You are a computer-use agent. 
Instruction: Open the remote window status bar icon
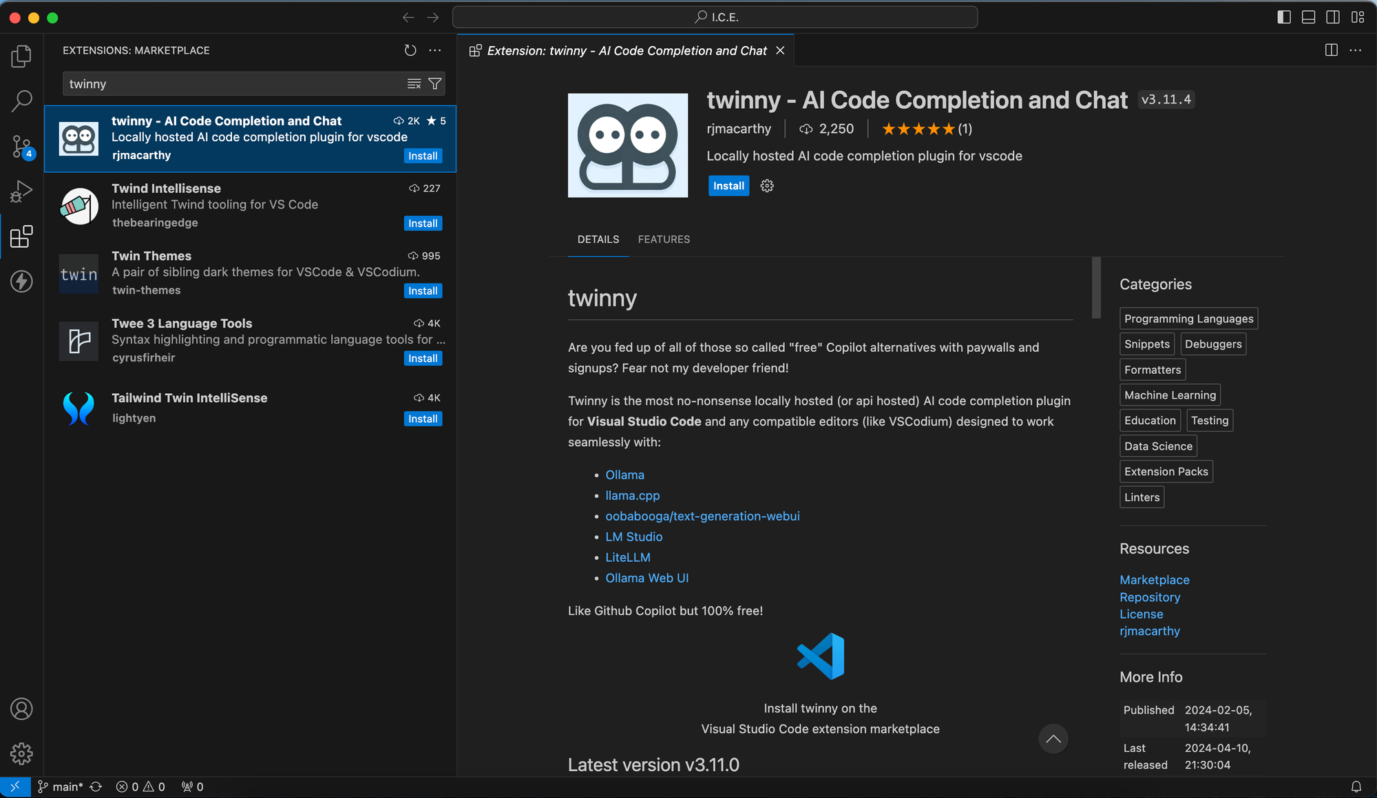click(15, 787)
